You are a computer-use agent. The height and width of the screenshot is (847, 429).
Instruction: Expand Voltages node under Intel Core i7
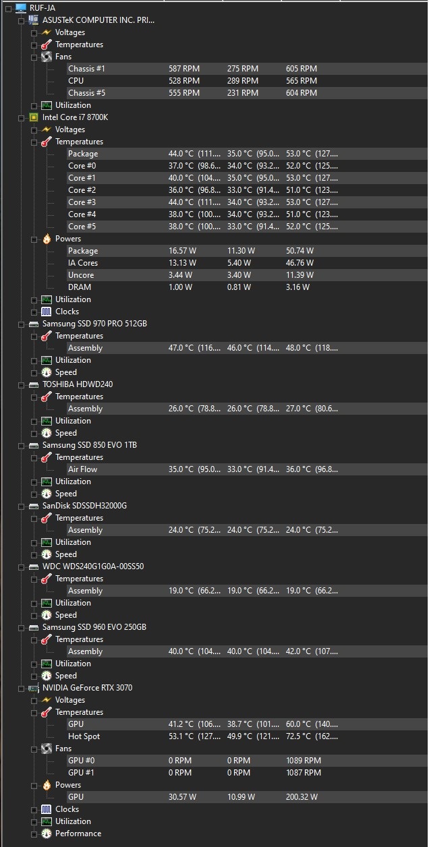click(34, 129)
